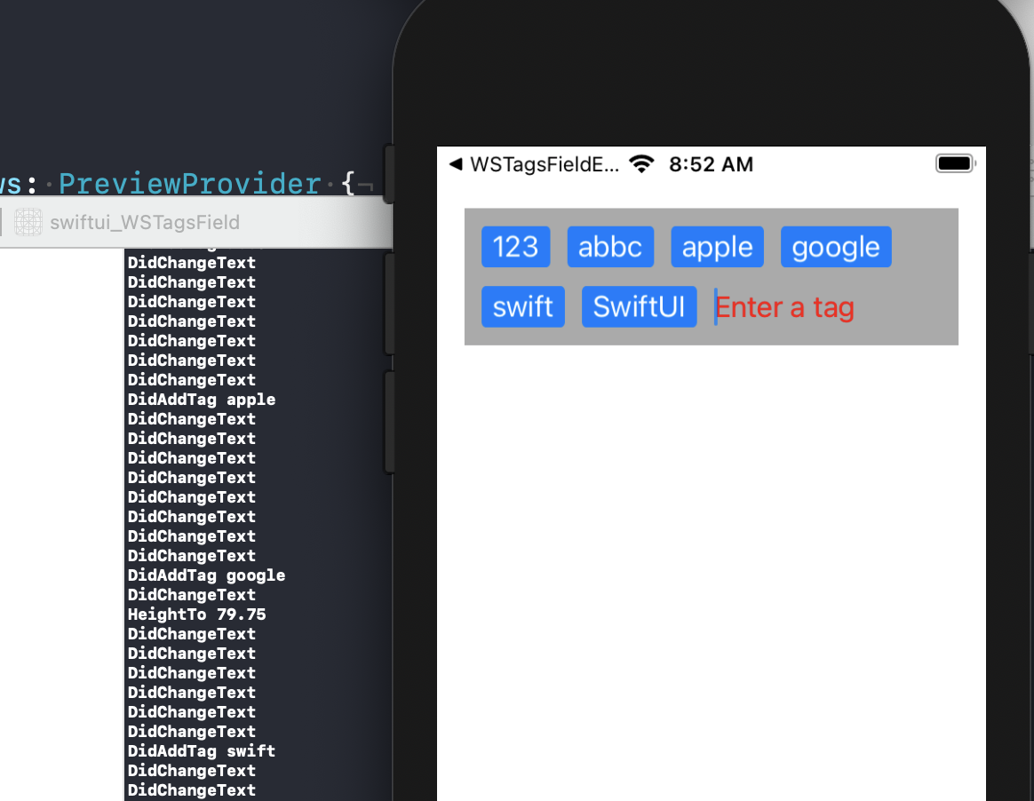Click the battery indicator icon
Image resolution: width=1034 pixels, height=801 pixels.
point(955,163)
